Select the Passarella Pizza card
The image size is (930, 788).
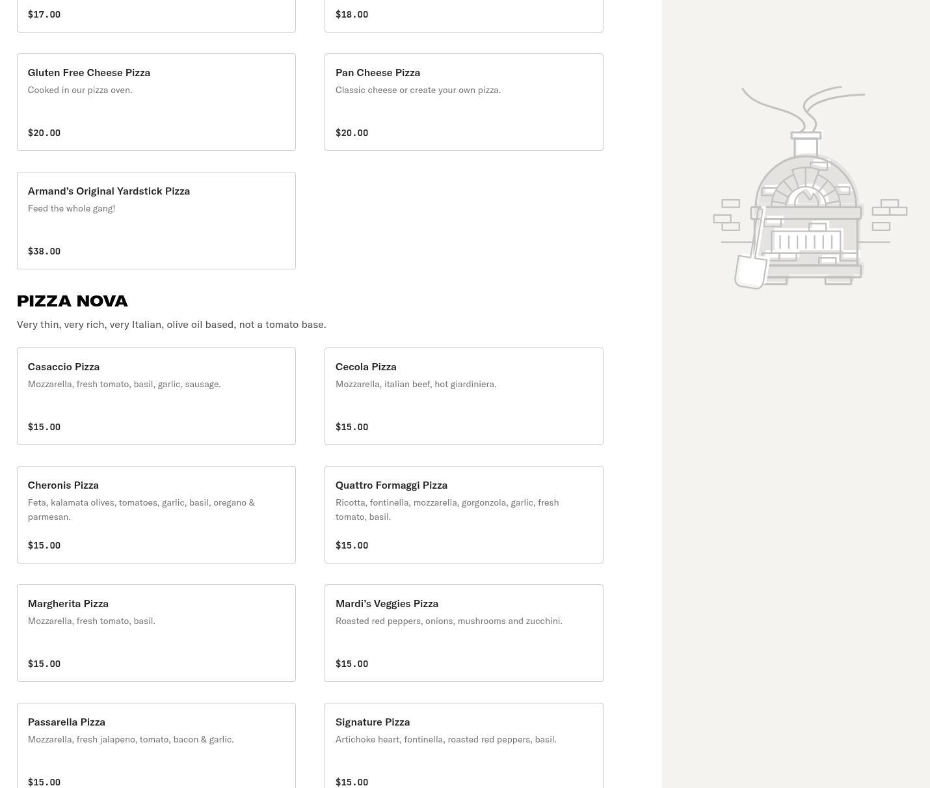[x=156, y=745]
